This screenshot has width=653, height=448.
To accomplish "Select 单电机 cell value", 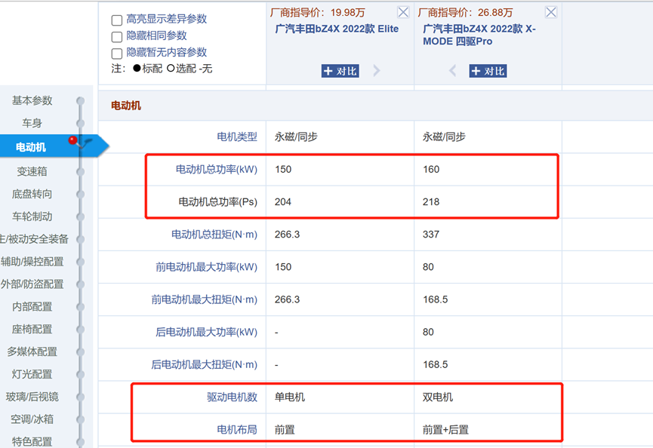I will coord(290,397).
